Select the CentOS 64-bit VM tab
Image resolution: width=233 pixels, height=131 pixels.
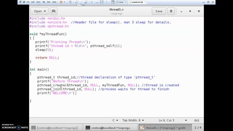(137, 2)
